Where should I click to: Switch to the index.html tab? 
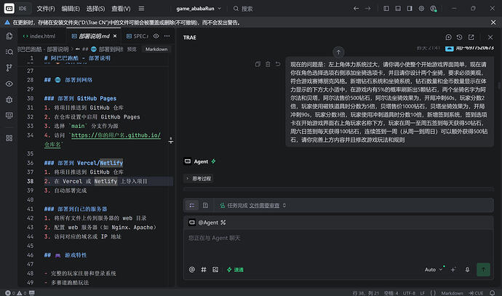(39, 36)
